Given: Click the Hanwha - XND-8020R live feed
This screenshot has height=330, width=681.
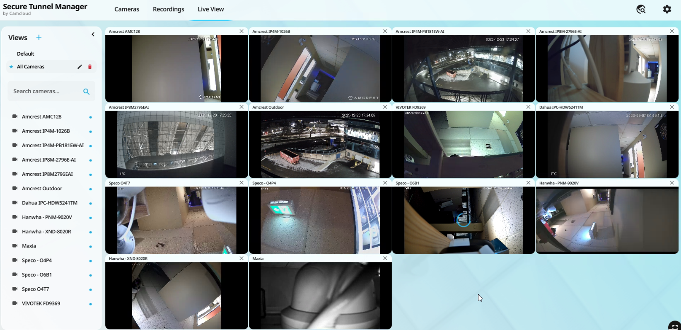Looking at the screenshot, I should tap(177, 296).
